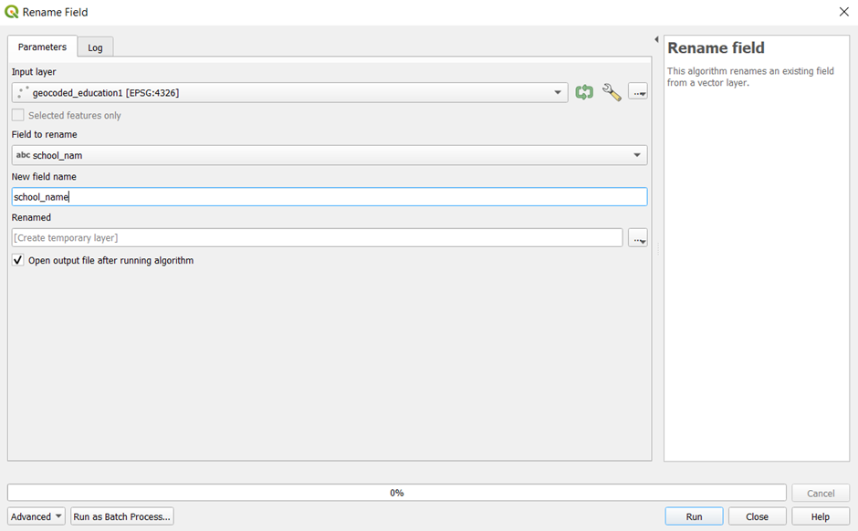The height and width of the screenshot is (531, 858).
Task: Click Run as Batch Process button
Action: click(121, 516)
